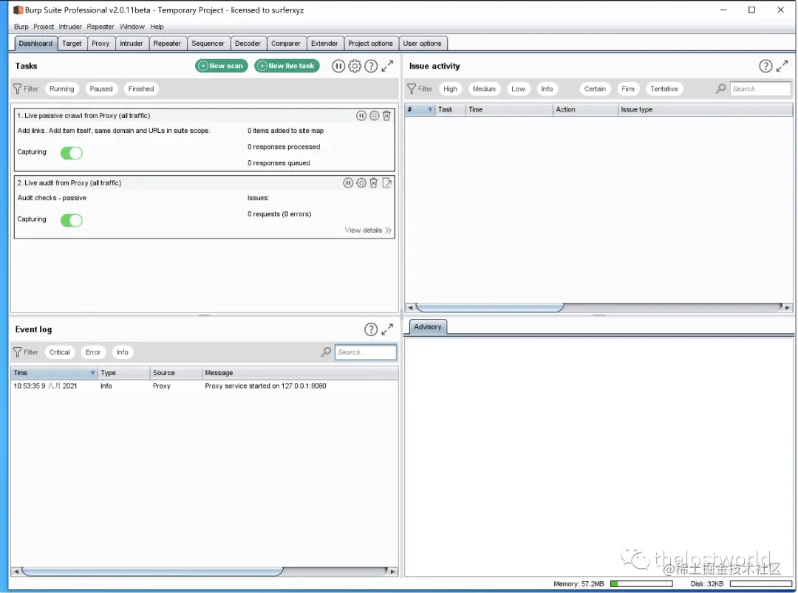Click Event log right scroll arrow
798x593 pixels.
(392, 571)
